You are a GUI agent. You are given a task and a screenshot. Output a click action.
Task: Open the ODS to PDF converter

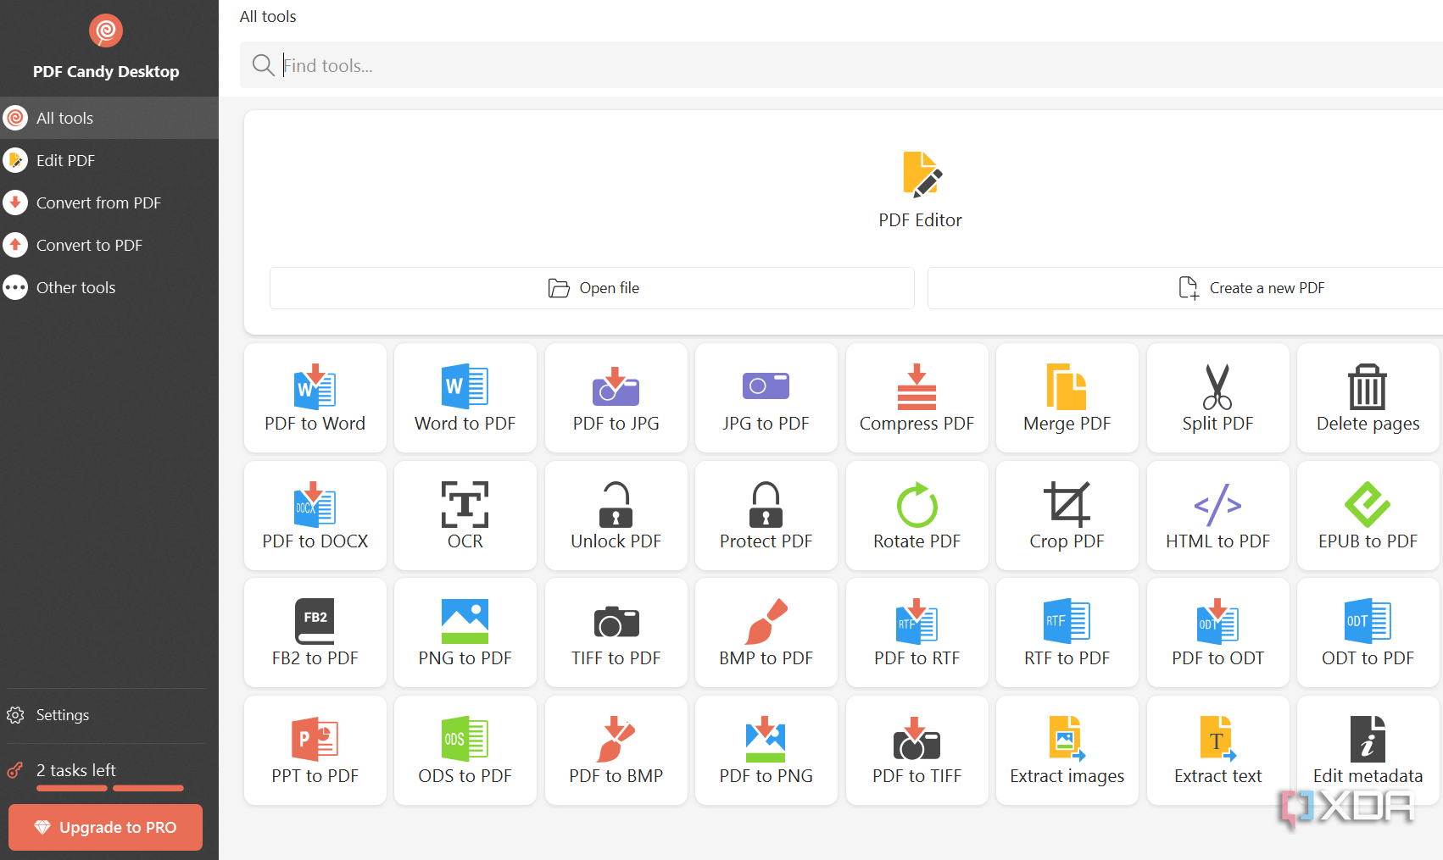click(x=465, y=750)
